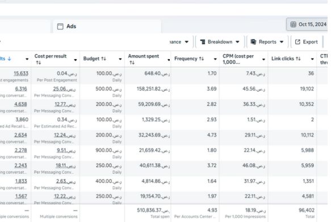Viewport: 331px width, 222px height.
Task: Sort by Link clicks column arrows
Action: point(298,59)
